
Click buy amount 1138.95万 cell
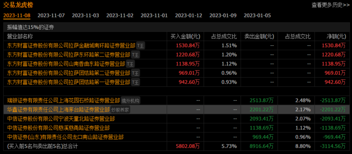click(188, 64)
